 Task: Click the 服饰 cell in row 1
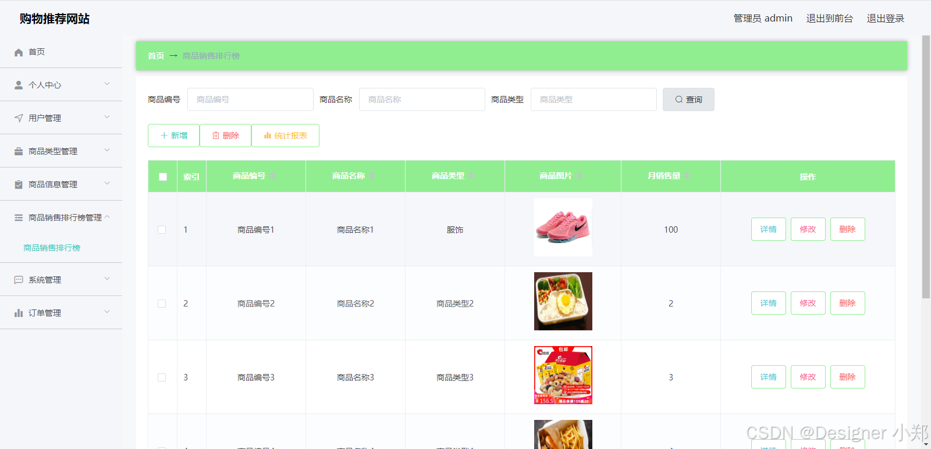point(455,230)
